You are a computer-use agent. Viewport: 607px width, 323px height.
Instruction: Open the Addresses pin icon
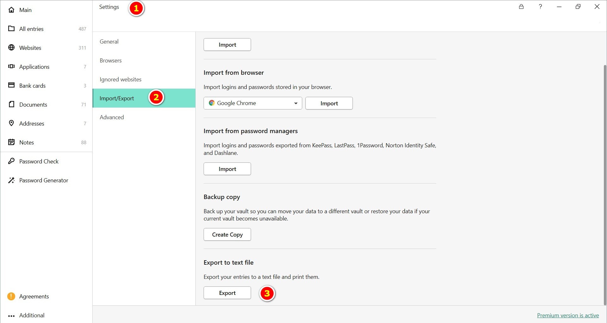(11, 123)
